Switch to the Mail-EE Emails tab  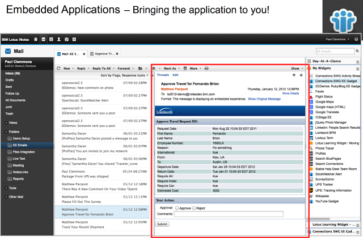pos(69,54)
